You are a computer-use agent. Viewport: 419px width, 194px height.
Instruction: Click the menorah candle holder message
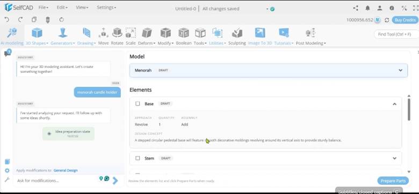coord(97,92)
